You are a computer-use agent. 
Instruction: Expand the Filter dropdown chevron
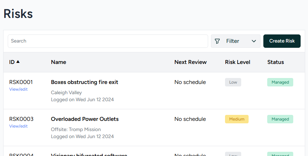254,41
